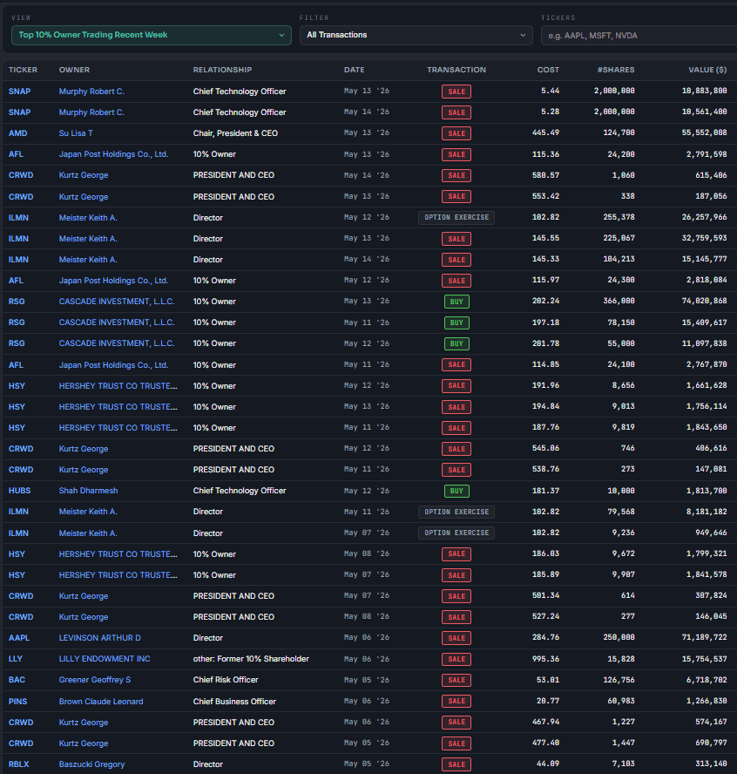Screen dimensions: 737x774
Task: Click the OPTION EXERCISE badge dated May 07
Action: (x=456, y=533)
